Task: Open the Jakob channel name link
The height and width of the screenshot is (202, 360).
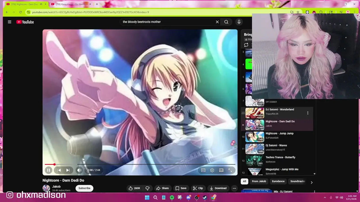Action: click(56, 187)
